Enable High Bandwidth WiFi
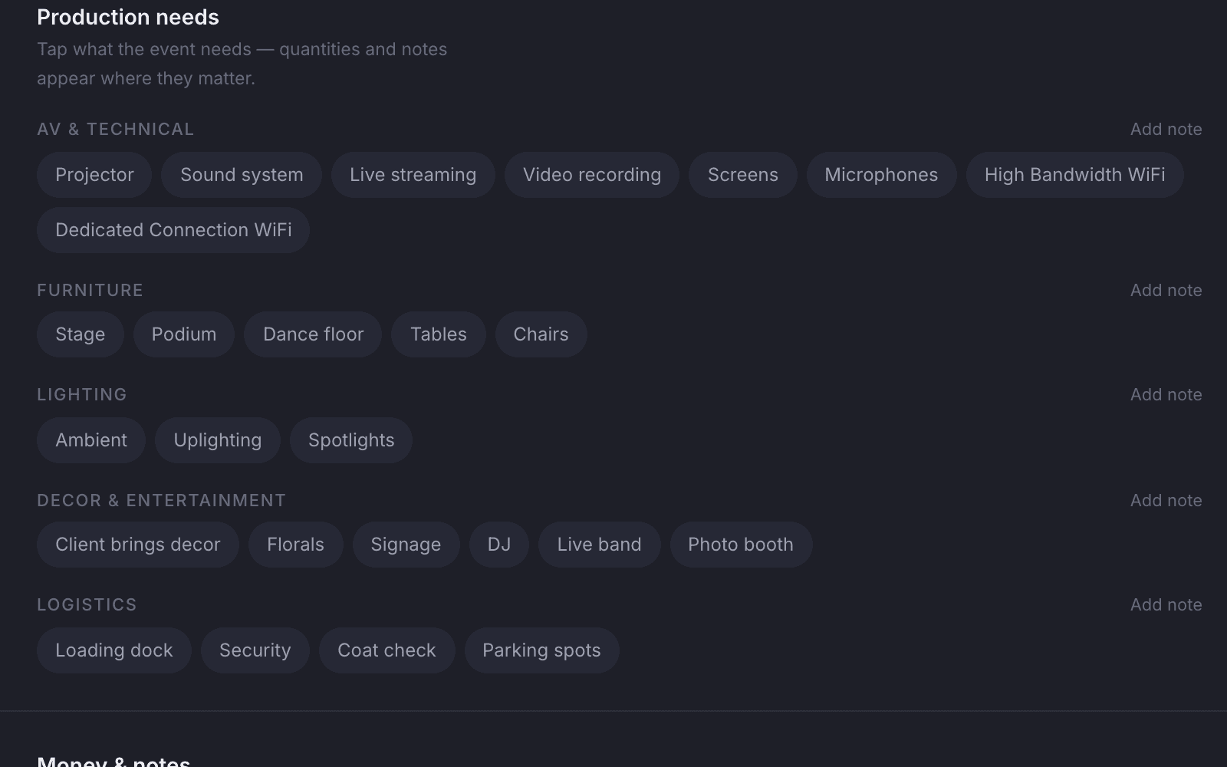This screenshot has height=767, width=1227. pyautogui.click(x=1075, y=175)
